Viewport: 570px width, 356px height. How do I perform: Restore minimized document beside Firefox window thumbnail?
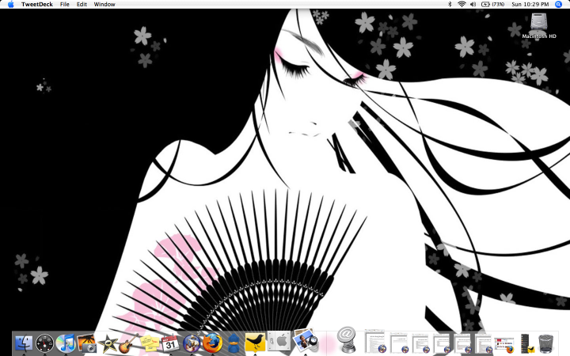[x=483, y=343]
